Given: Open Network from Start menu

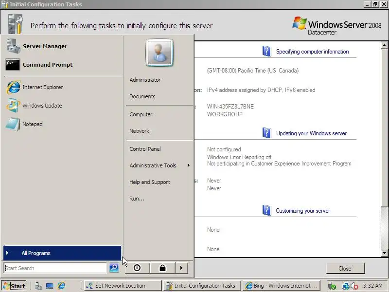Looking at the screenshot, I should point(139,131).
